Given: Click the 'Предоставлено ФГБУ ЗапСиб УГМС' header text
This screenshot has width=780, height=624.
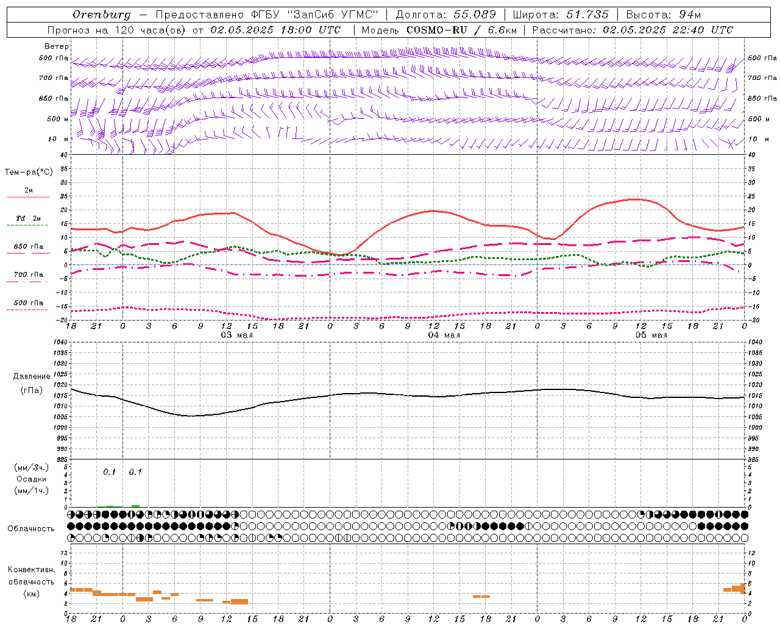Looking at the screenshot, I should pos(268,15).
